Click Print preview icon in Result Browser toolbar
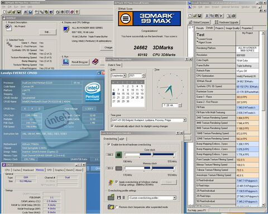 coord(229,16)
